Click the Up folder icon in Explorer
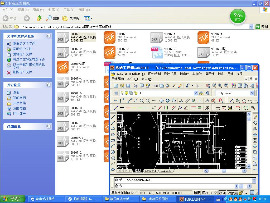 tap(39, 18)
